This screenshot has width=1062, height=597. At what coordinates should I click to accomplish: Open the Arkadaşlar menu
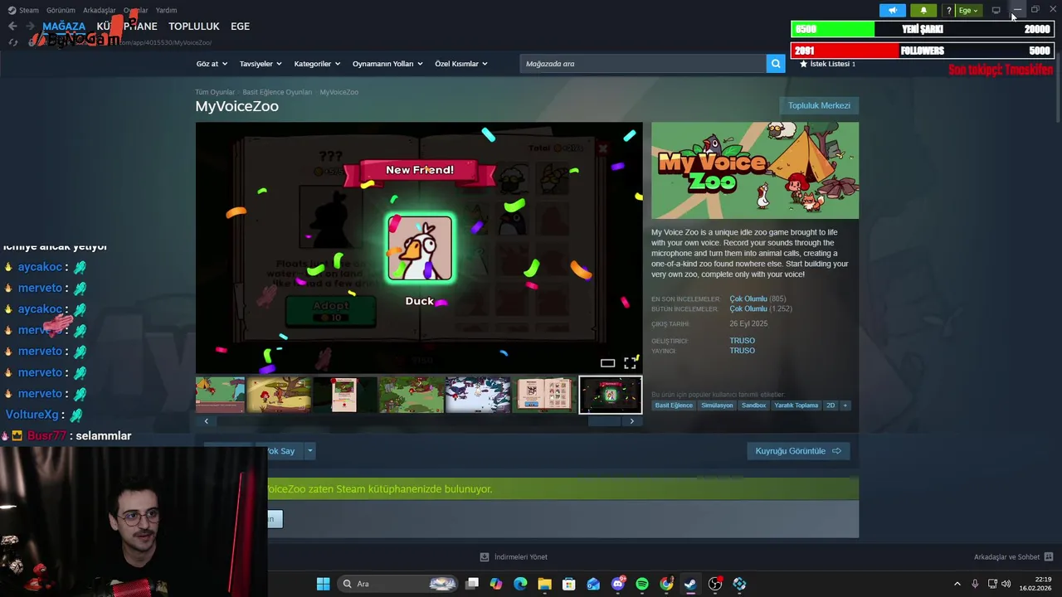pos(100,11)
